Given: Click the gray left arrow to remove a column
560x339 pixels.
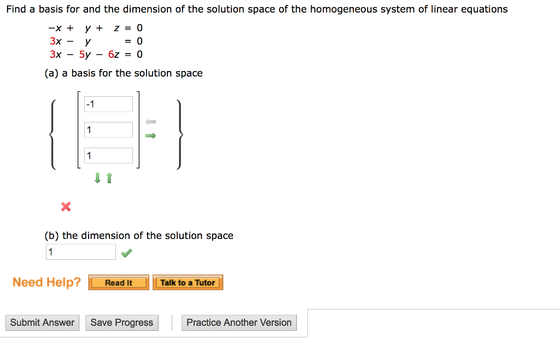Looking at the screenshot, I should coord(151,121).
